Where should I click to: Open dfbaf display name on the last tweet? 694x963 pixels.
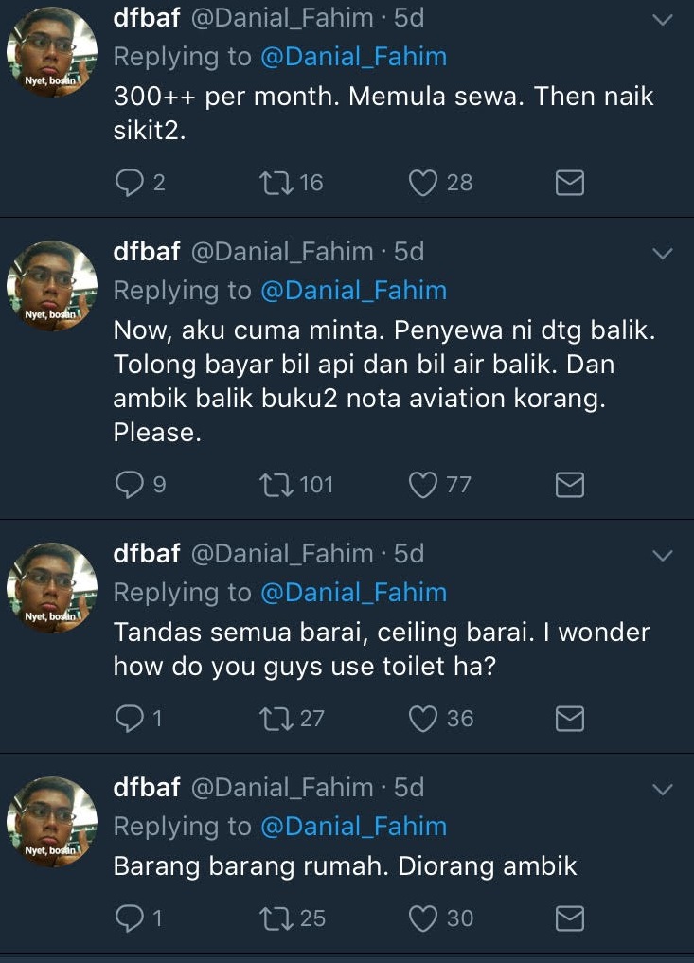(147, 787)
